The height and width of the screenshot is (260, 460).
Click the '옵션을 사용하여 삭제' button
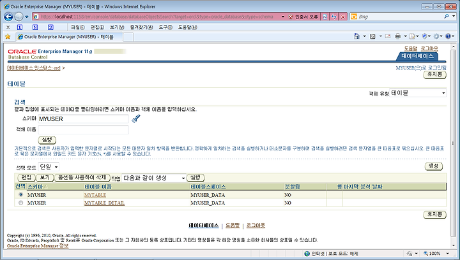(x=82, y=178)
